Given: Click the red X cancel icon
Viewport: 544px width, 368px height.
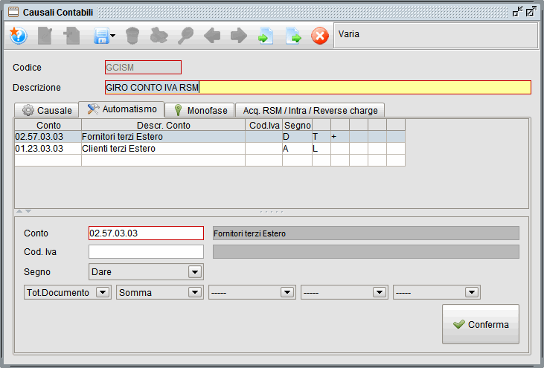Looking at the screenshot, I should coord(320,36).
